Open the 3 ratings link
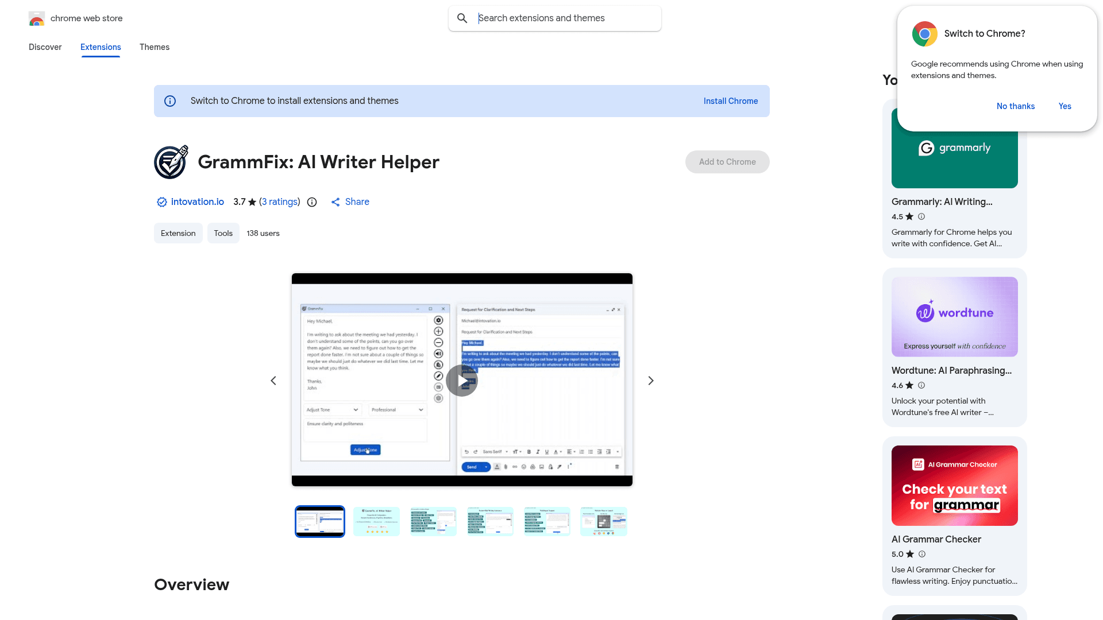 280,202
